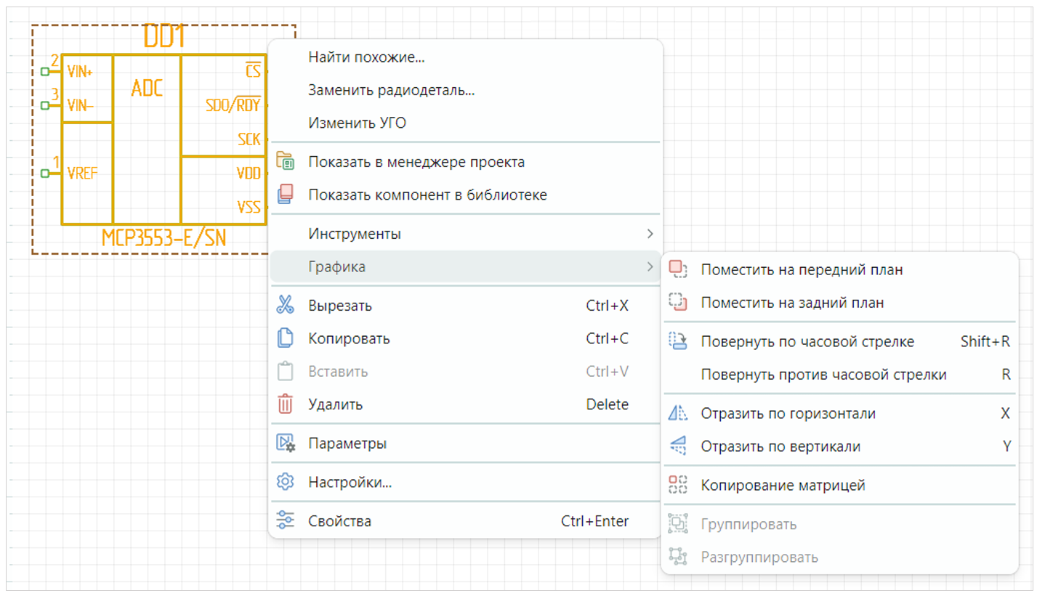
Task: Select Изменить УГО menu item
Action: point(357,123)
